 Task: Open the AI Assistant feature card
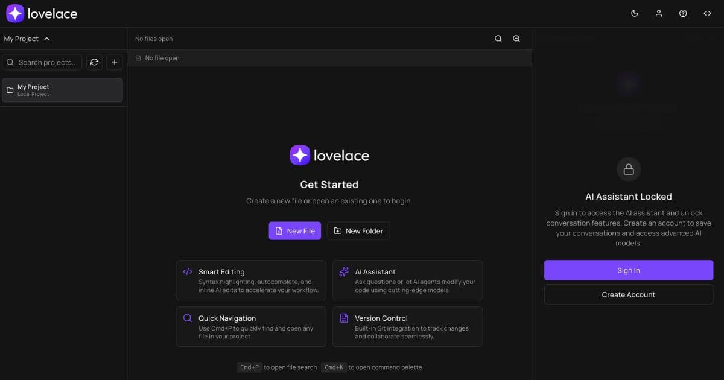coord(407,280)
